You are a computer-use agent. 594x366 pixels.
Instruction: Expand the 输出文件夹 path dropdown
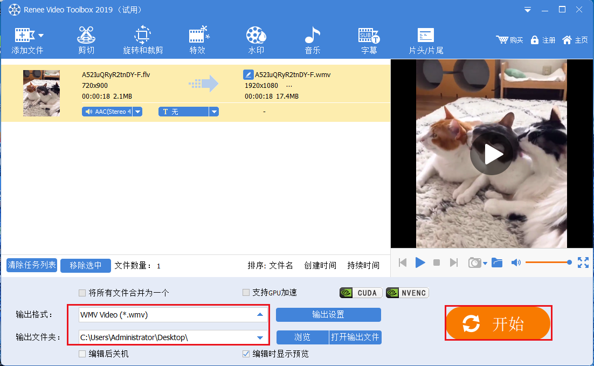pos(260,338)
